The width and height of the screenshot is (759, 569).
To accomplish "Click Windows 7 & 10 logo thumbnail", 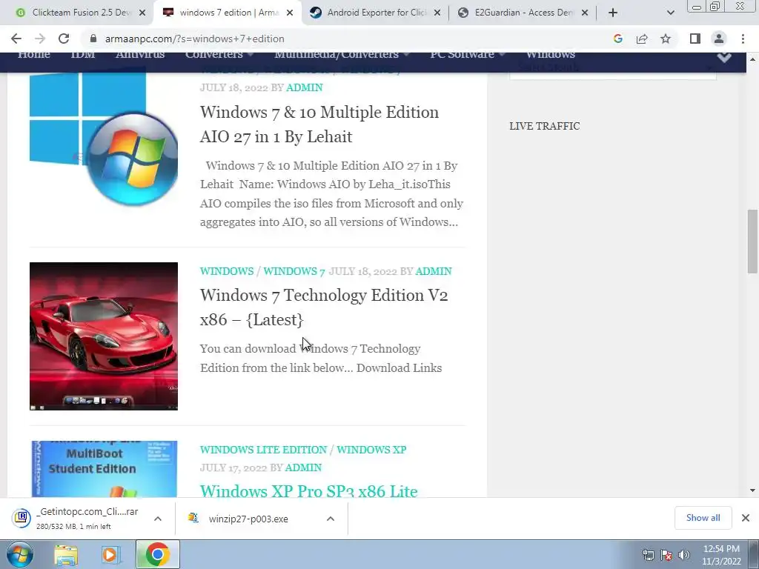I will click(x=104, y=138).
